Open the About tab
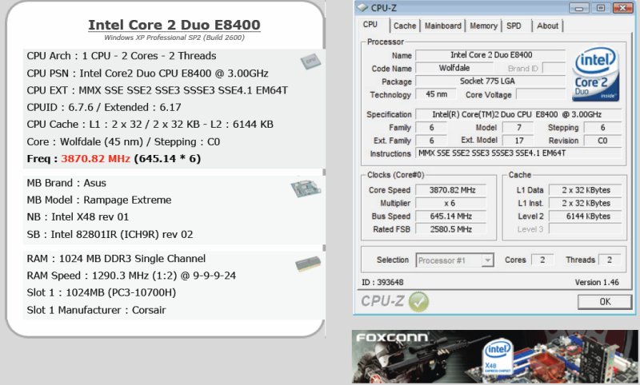This screenshot has width=640, height=385. 547,26
